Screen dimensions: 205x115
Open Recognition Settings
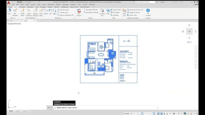pos(91,12)
